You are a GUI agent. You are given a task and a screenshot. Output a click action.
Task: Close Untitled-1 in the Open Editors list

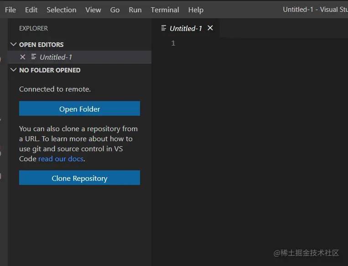[23, 57]
